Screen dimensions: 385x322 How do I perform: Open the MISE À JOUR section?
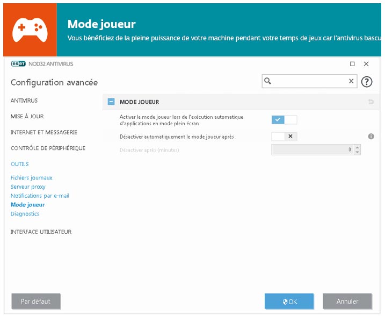point(27,116)
